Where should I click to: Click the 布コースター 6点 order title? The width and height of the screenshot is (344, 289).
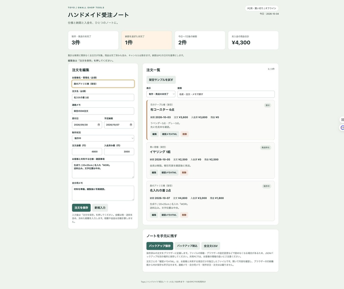(x=162, y=110)
